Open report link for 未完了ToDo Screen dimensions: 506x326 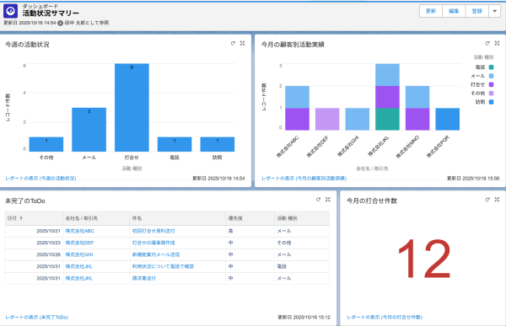point(37,318)
